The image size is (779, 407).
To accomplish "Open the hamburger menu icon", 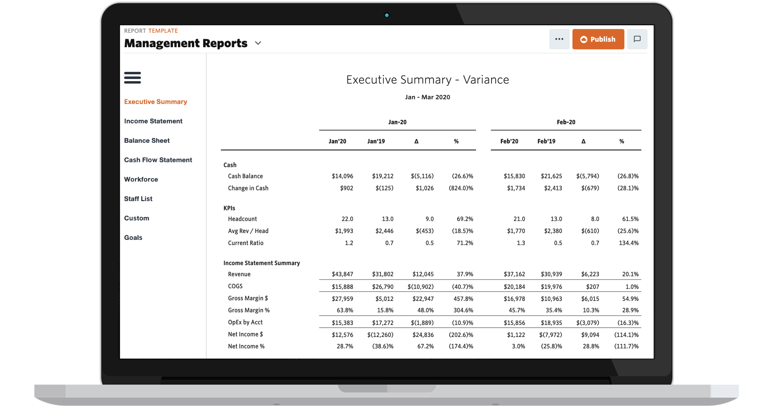I will click(x=132, y=78).
